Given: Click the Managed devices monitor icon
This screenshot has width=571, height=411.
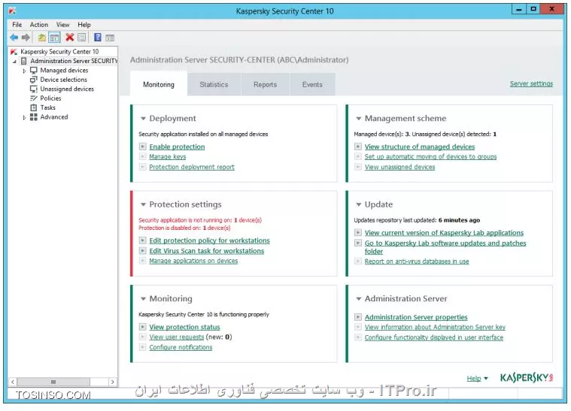Looking at the screenshot, I should coord(34,70).
